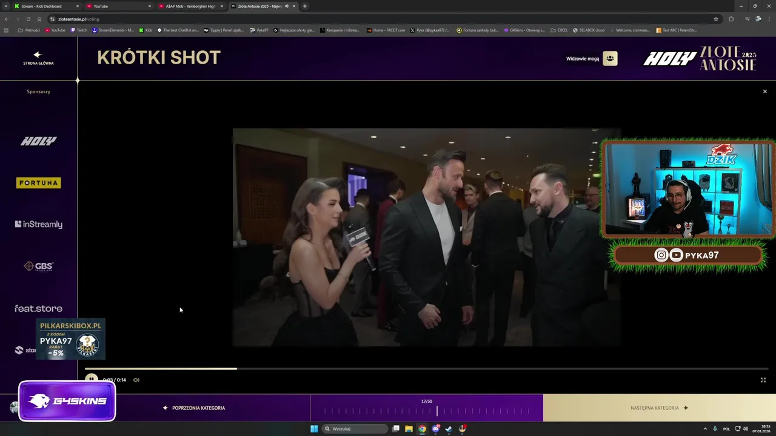
Task: Open the GBS sponsor logo
Action: pos(39,266)
